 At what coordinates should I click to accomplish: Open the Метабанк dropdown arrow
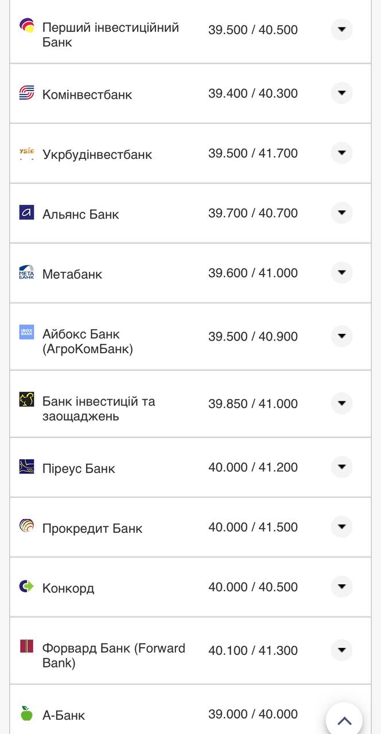341,273
